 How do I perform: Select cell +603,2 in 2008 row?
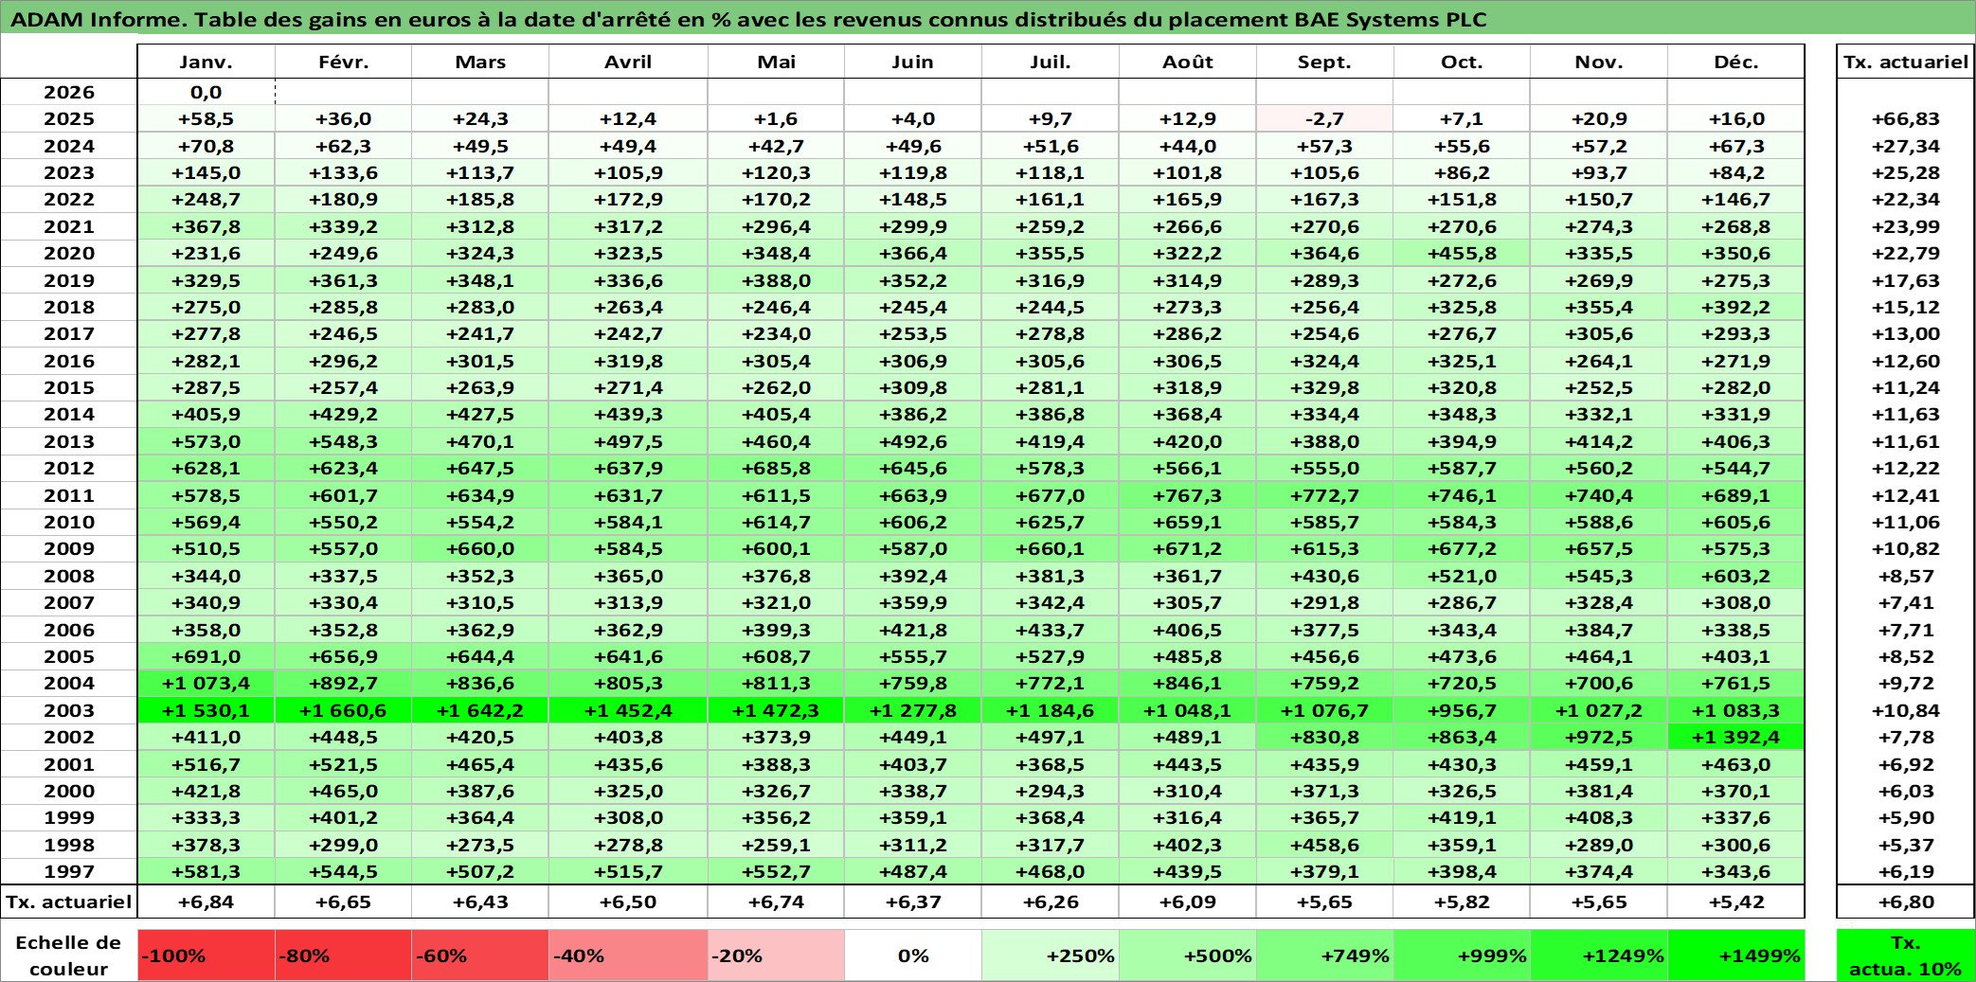(1736, 576)
